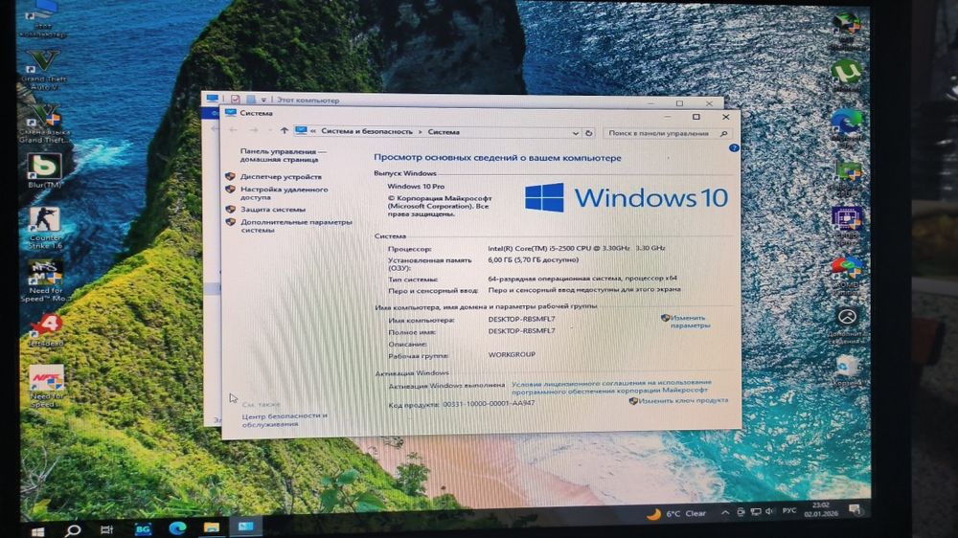Open Настройка удаленного доступа link
Viewport: 958px width, 538px height.
[x=284, y=193]
